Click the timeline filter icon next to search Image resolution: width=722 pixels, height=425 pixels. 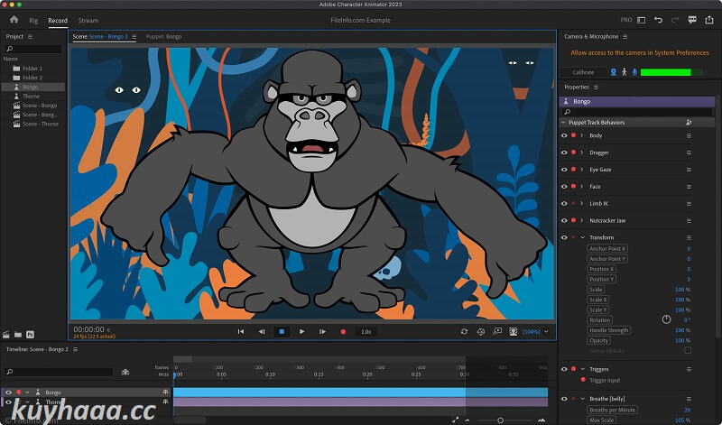tap(125, 372)
